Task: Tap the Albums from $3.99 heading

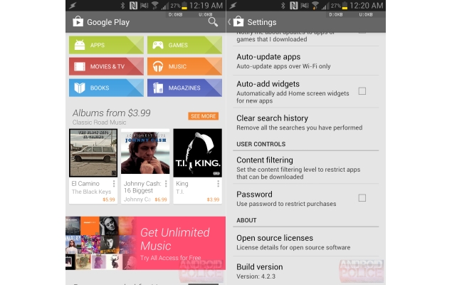Action: 111,113
